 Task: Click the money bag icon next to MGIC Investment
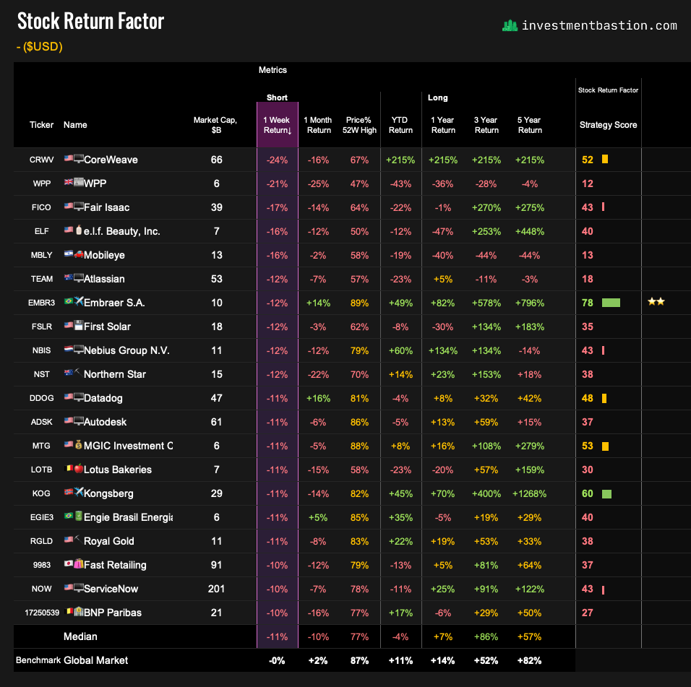79,444
